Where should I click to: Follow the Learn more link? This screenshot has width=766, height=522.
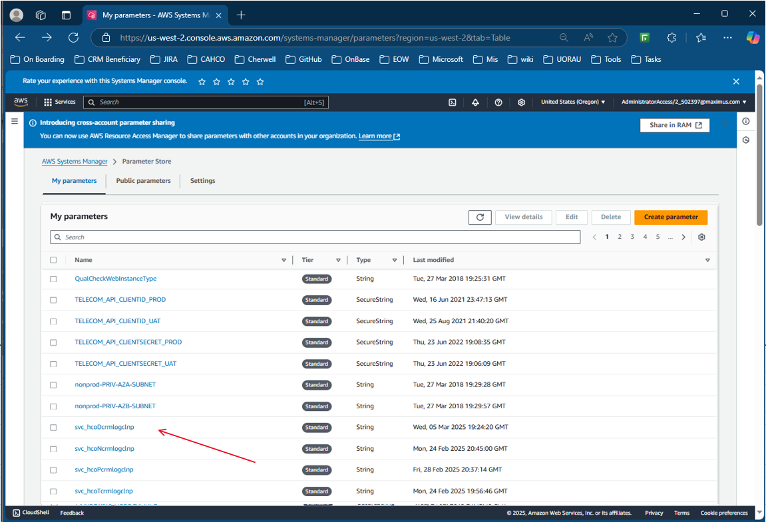point(379,136)
